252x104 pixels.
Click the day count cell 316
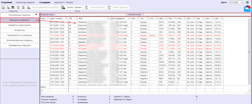pyautogui.click(x=182, y=59)
